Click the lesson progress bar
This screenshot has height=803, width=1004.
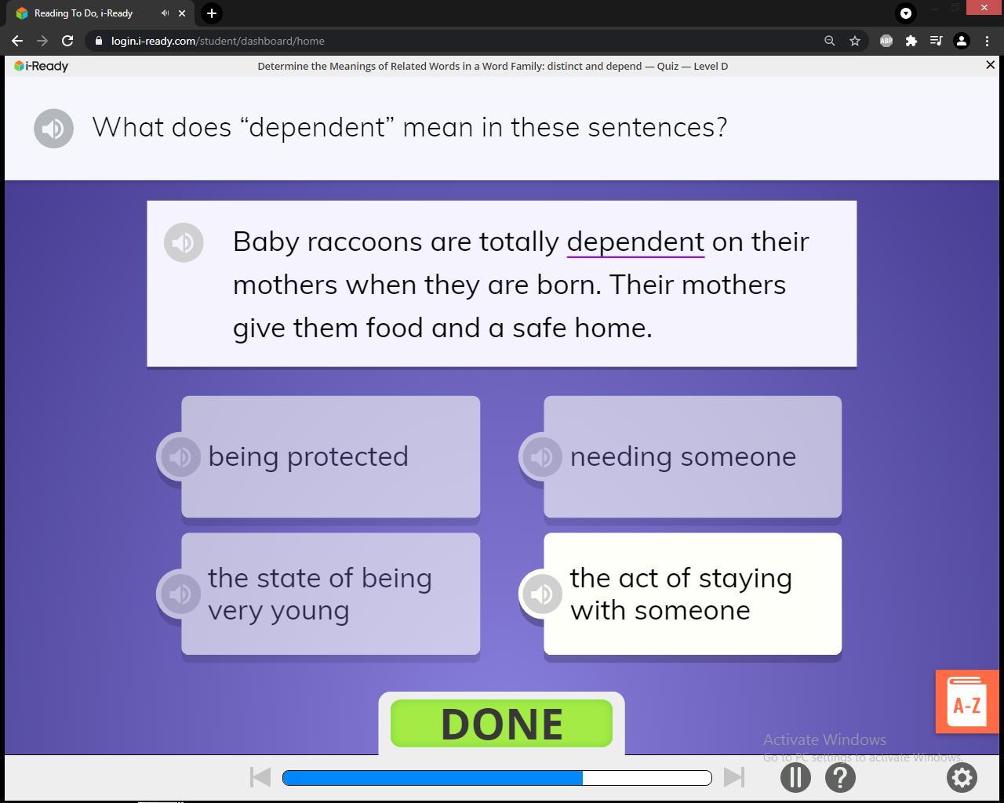(x=497, y=777)
